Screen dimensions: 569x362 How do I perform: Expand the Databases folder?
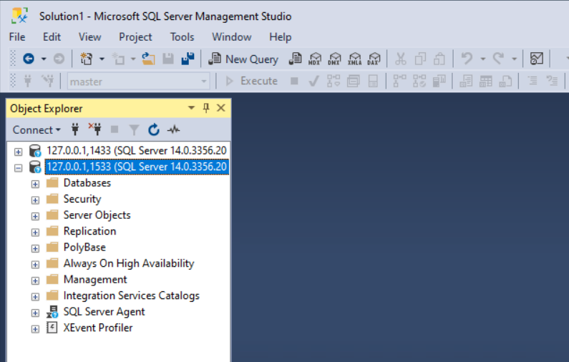35,184
